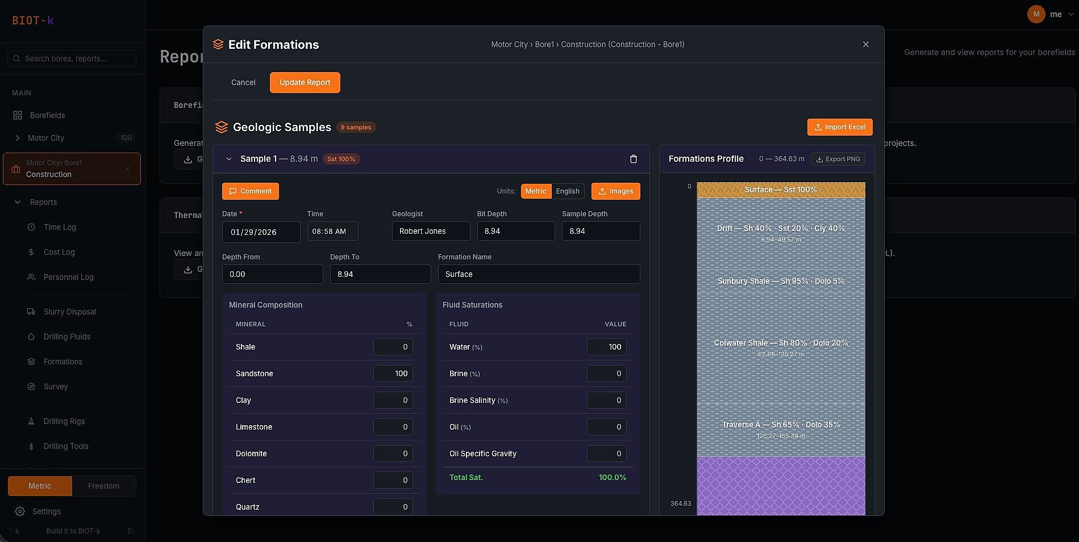1079x542 pixels.
Task: Open Settings via the gear icon
Action: coord(20,511)
